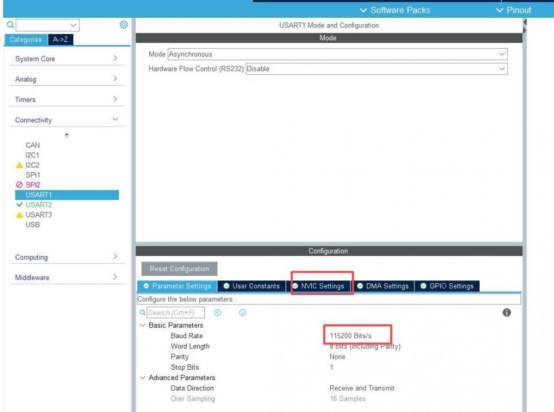Click the Stop Bits value 1
This screenshot has width=554, height=412.
coord(331,367)
